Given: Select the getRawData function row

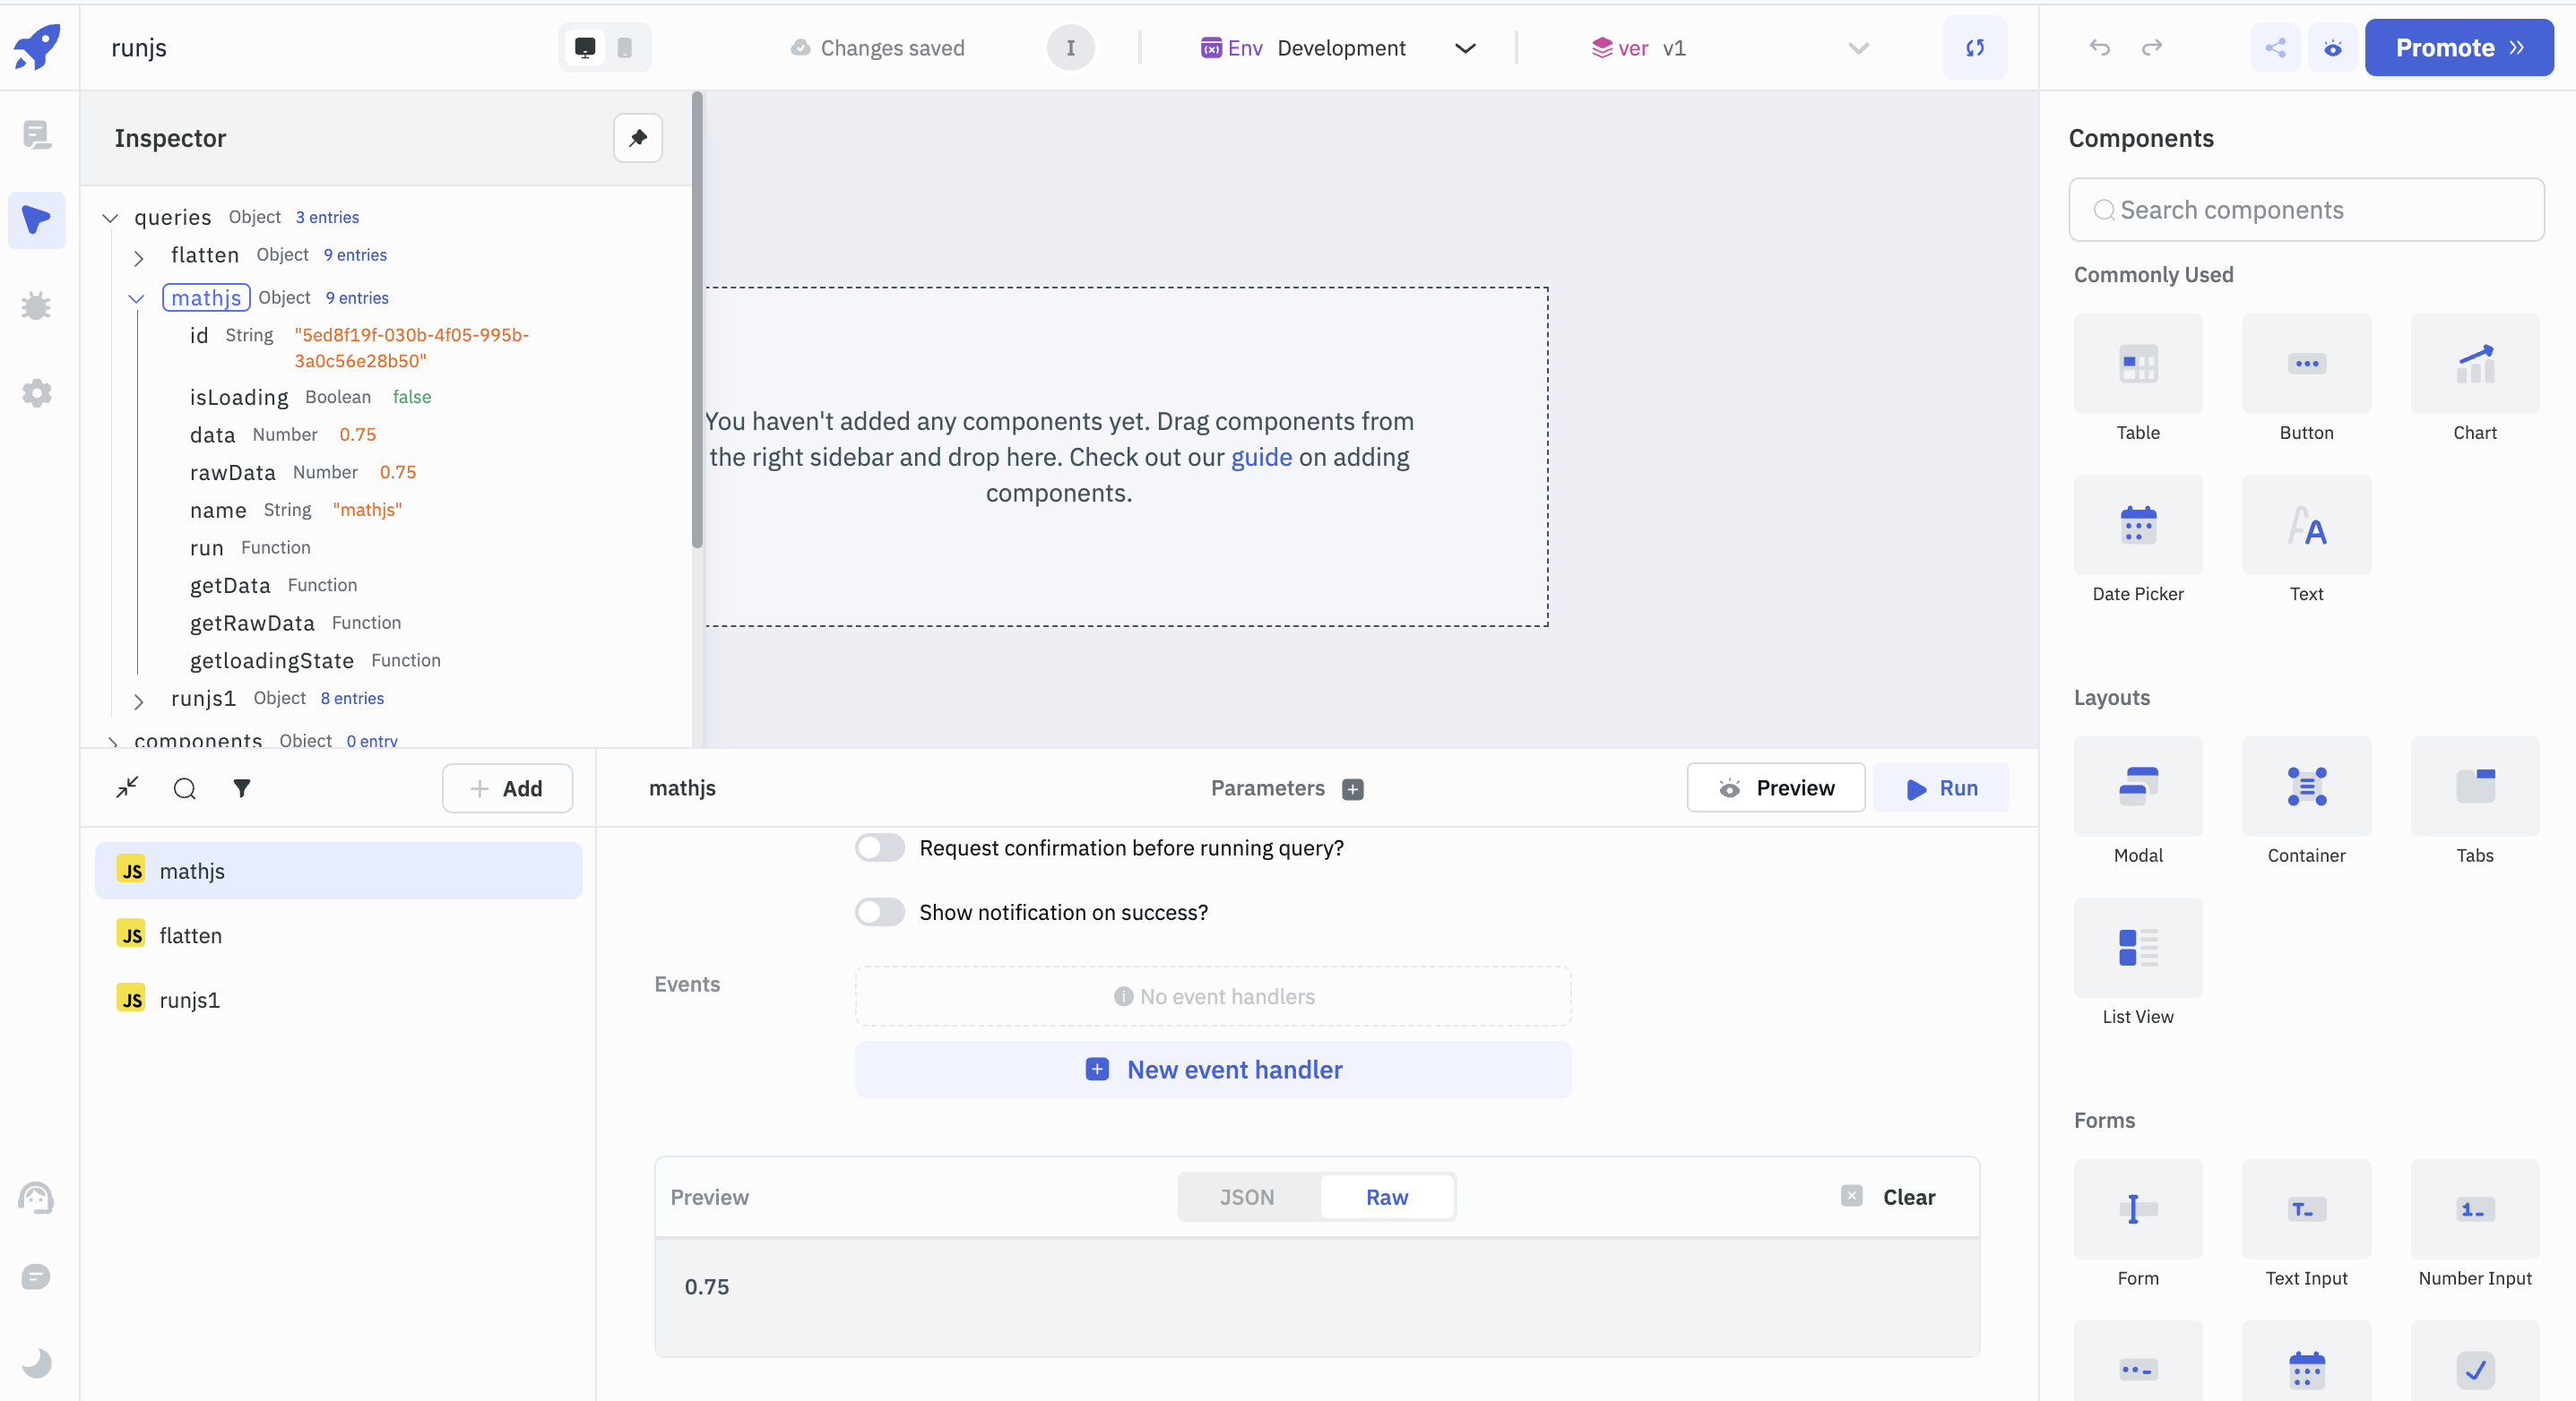Looking at the screenshot, I should 295,623.
